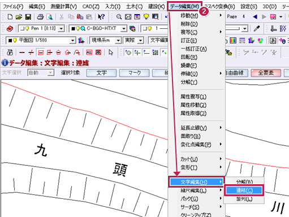Open file with the folder icon
The height and width of the screenshot is (217, 289).
point(19,17)
